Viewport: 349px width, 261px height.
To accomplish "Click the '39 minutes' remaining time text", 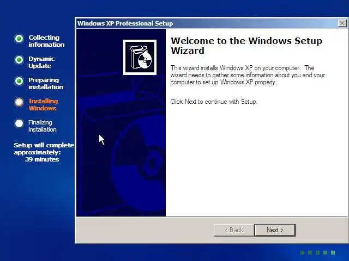I will pyautogui.click(x=42, y=159).
